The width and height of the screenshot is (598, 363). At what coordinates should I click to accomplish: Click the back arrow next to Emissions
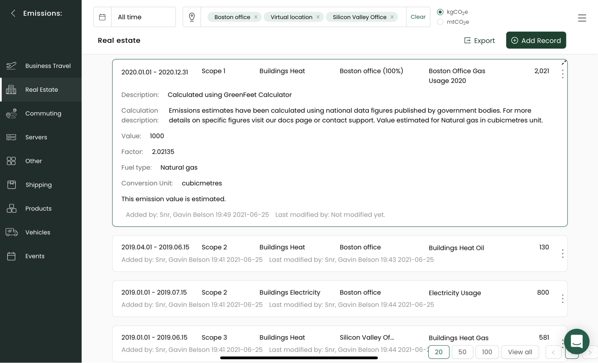pyautogui.click(x=13, y=13)
